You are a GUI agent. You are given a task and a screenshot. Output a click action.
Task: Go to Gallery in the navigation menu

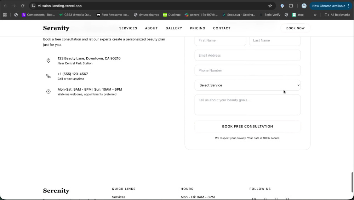(x=173, y=28)
